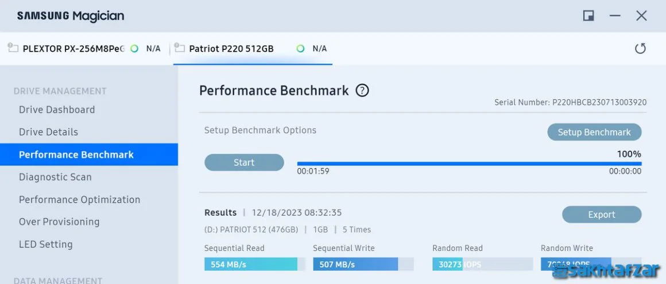The height and width of the screenshot is (284, 666).
Task: Click Patriot P220 green status circle
Action: [x=300, y=48]
